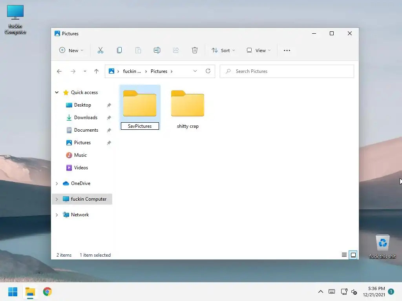Open Downloads in the sidebar
The image size is (402, 301).
tap(86, 118)
